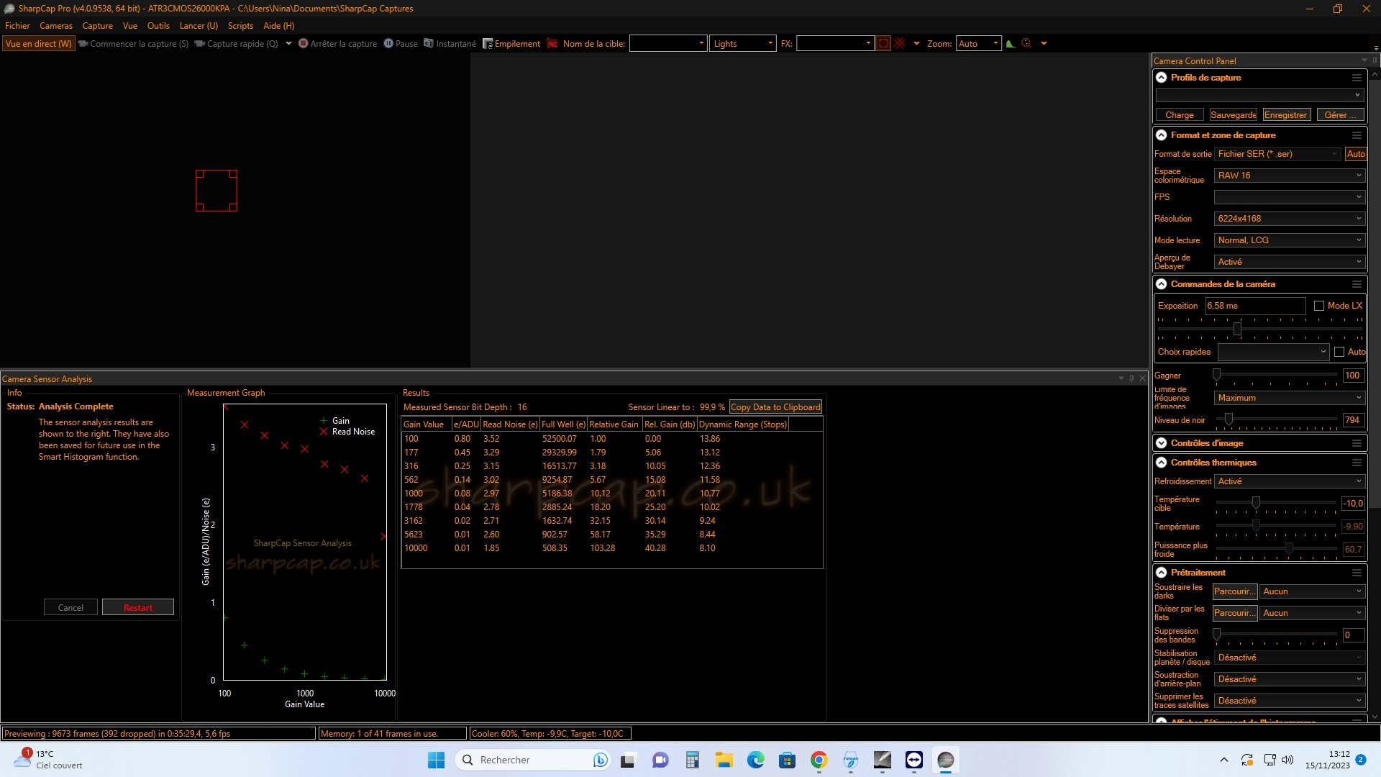Click the Nom de la cible input field

[x=667, y=44]
